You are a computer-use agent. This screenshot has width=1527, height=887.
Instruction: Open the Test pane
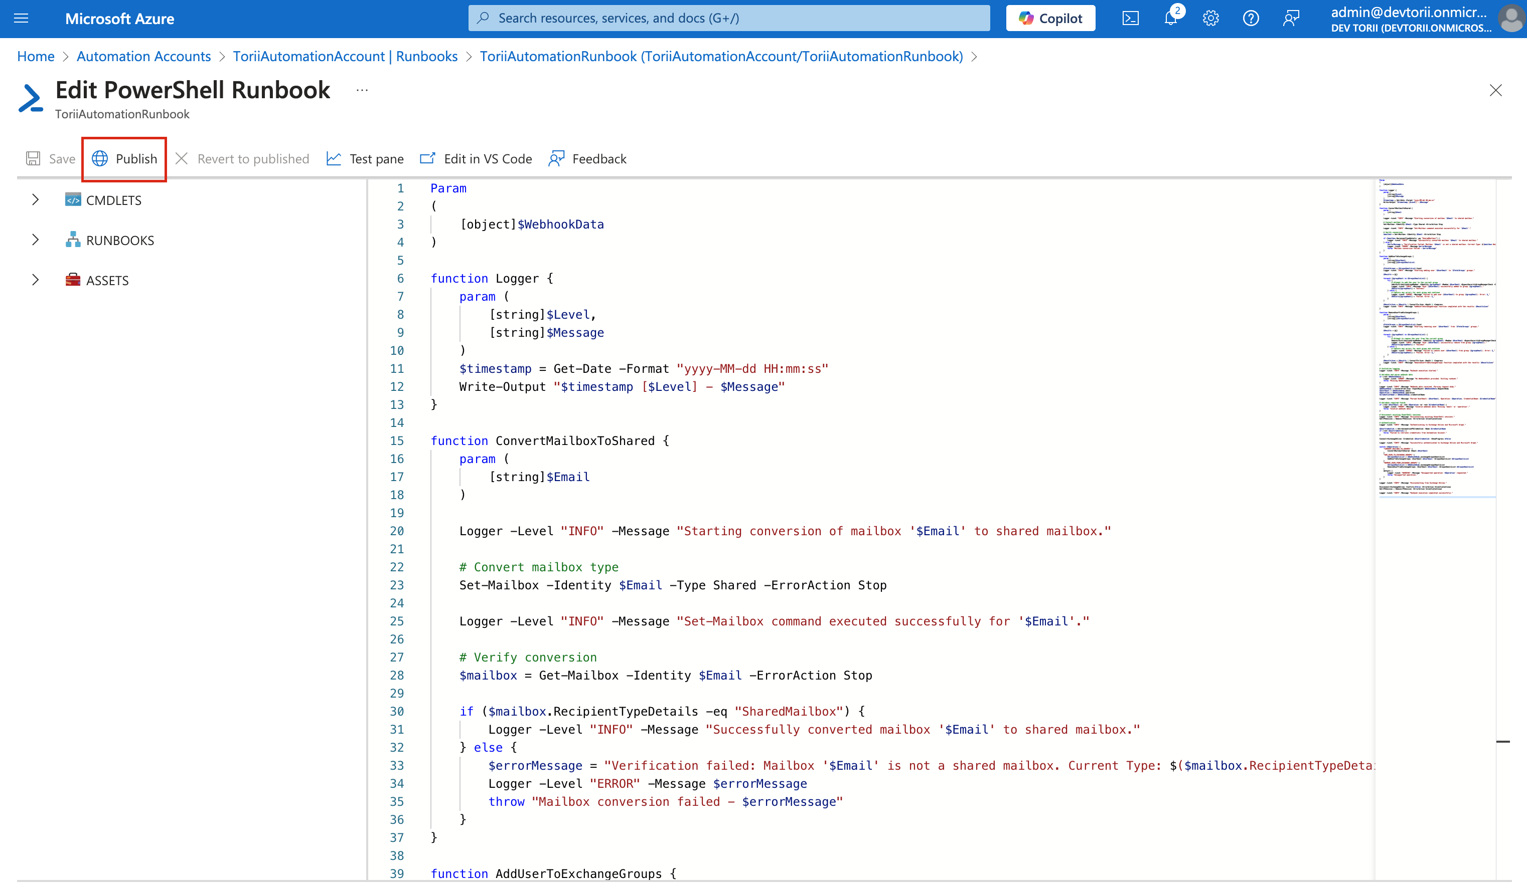pyautogui.click(x=365, y=159)
